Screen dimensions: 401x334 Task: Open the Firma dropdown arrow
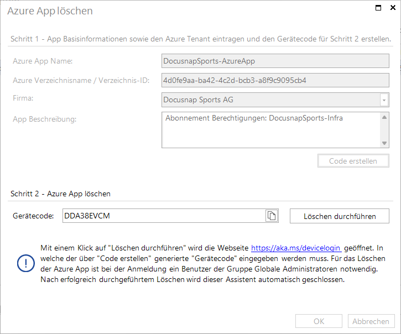pos(384,100)
